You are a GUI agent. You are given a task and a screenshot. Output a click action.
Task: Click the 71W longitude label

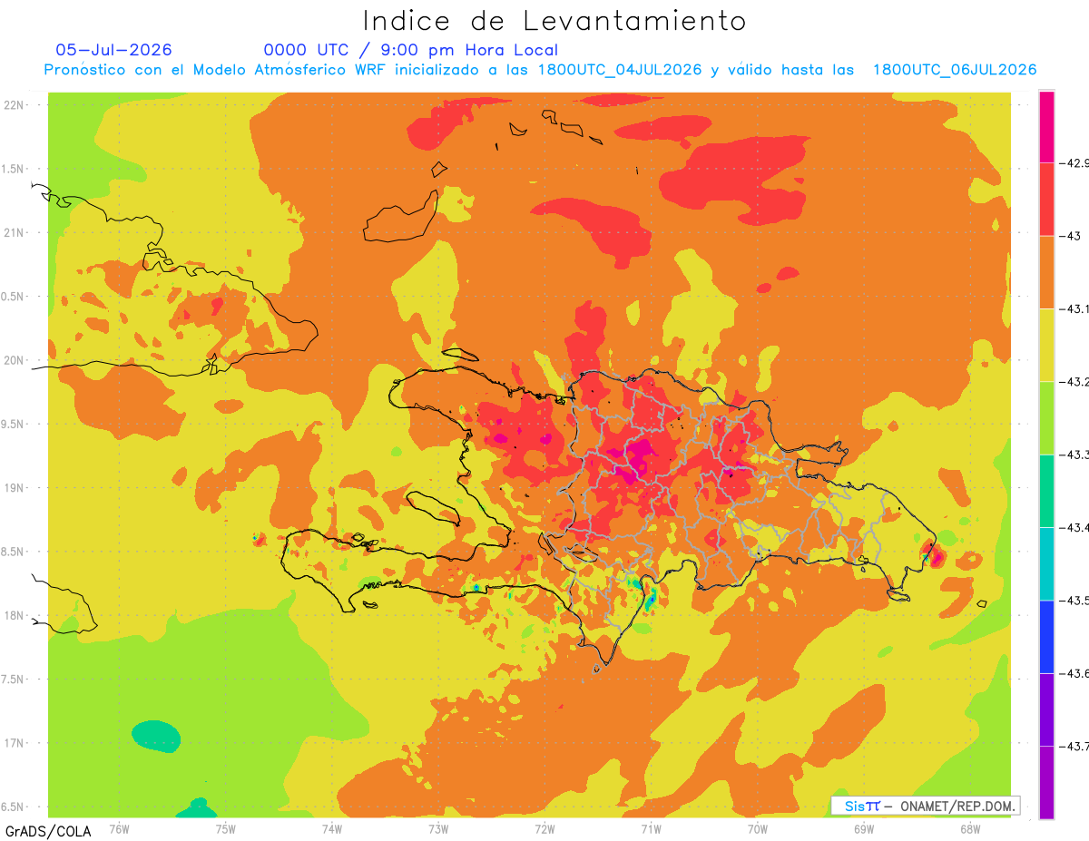pos(651,828)
